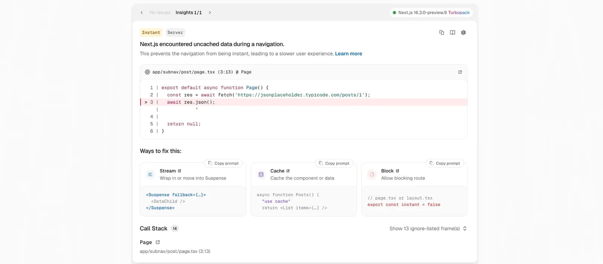603x264 pixels.
Task: Open the Cache docs external link icon
Action: coord(288,171)
